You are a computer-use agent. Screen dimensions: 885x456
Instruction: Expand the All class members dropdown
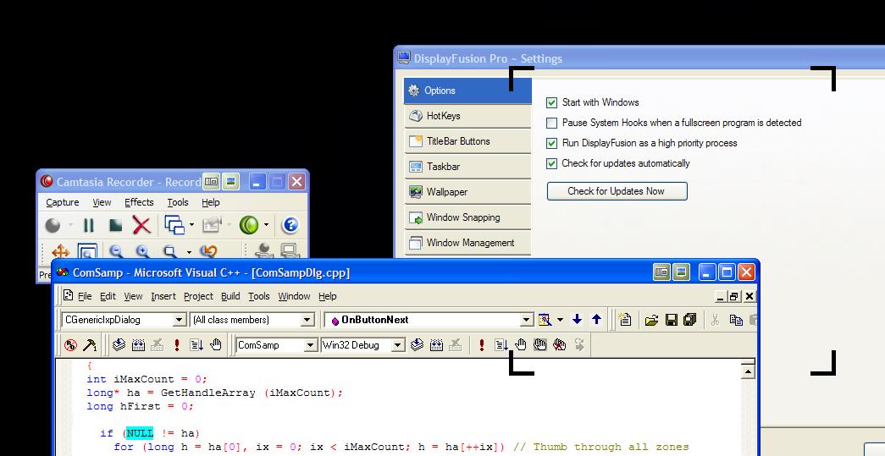(x=307, y=320)
